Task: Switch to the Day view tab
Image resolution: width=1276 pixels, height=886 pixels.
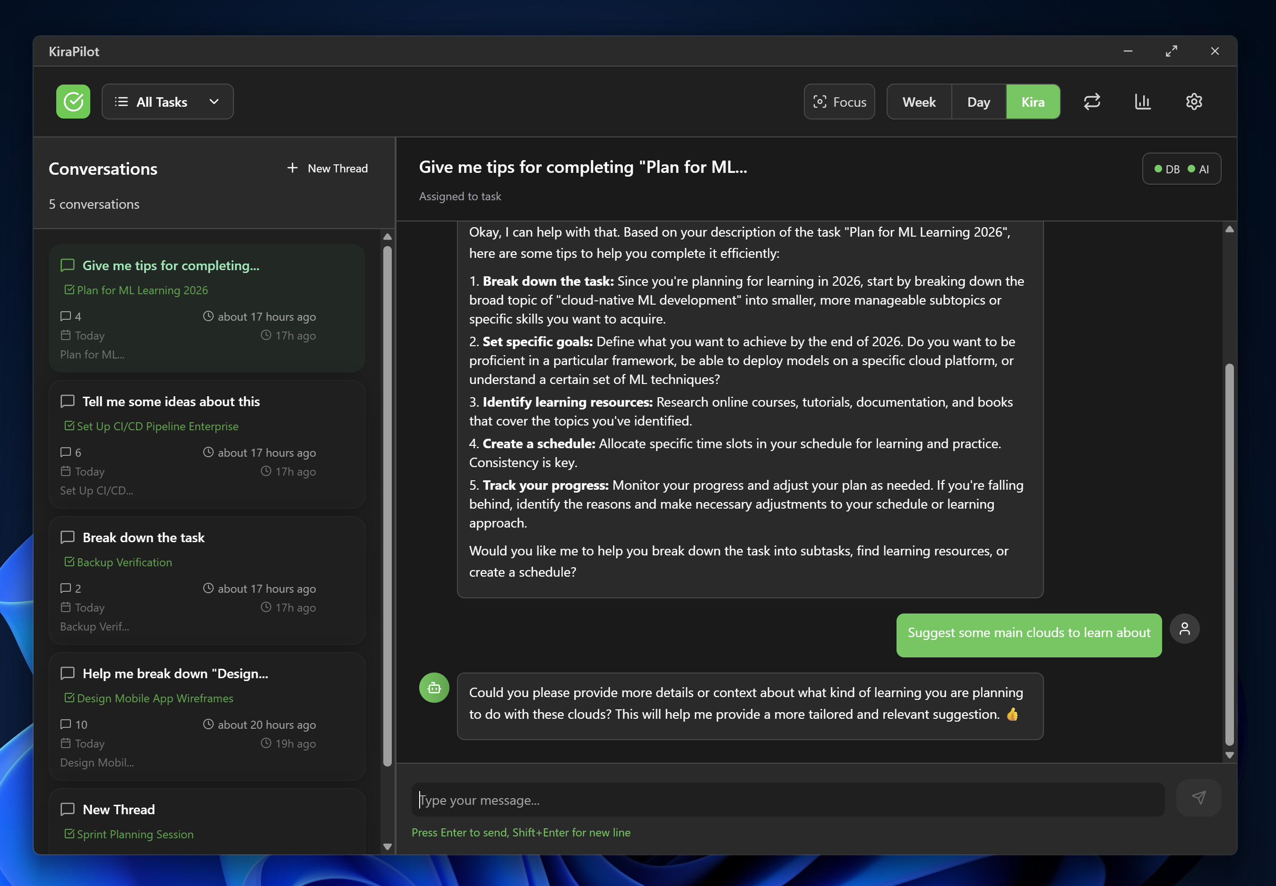Action: pyautogui.click(x=978, y=102)
